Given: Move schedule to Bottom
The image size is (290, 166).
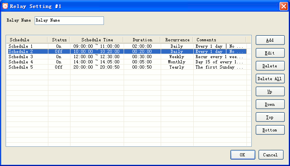Looking at the screenshot, I should [x=270, y=130].
